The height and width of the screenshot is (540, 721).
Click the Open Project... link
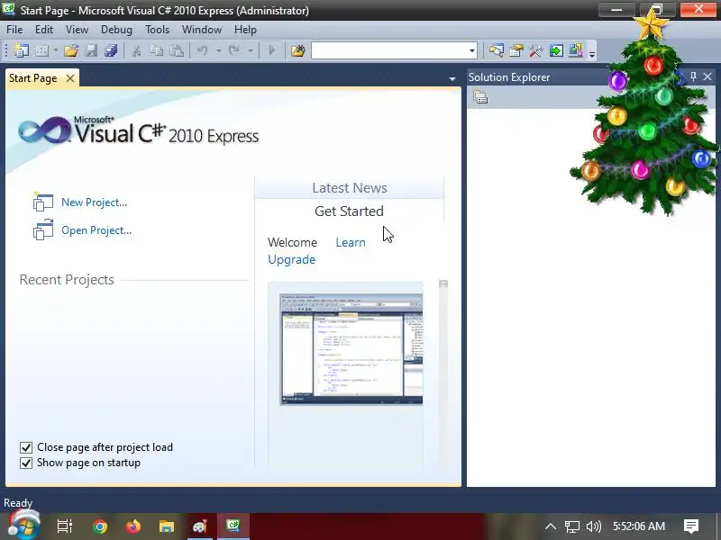[96, 230]
